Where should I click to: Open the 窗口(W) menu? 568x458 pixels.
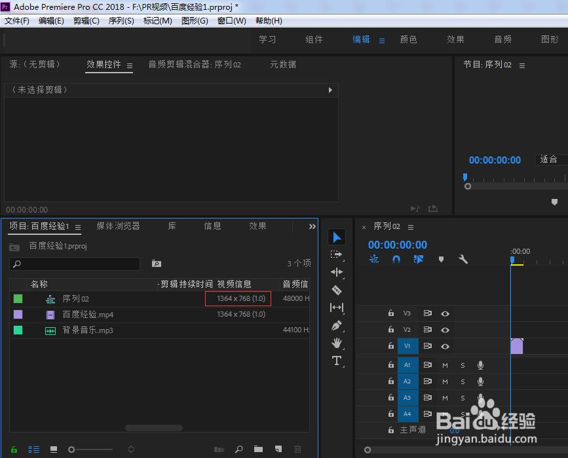tap(231, 21)
